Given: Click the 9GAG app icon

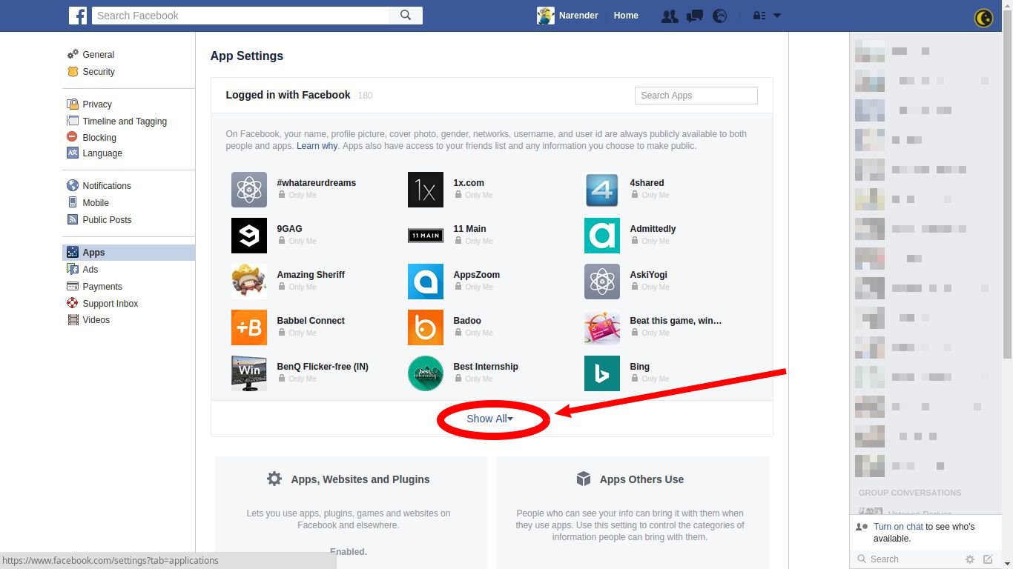Looking at the screenshot, I should [248, 236].
